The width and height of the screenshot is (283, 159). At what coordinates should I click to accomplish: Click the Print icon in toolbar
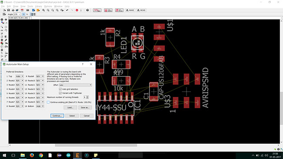point(13,10)
